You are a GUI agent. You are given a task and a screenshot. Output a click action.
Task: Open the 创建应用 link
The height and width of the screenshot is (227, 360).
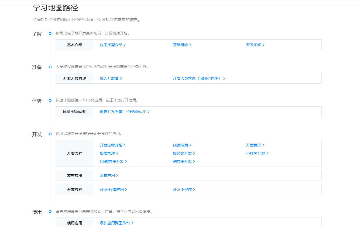182,145
